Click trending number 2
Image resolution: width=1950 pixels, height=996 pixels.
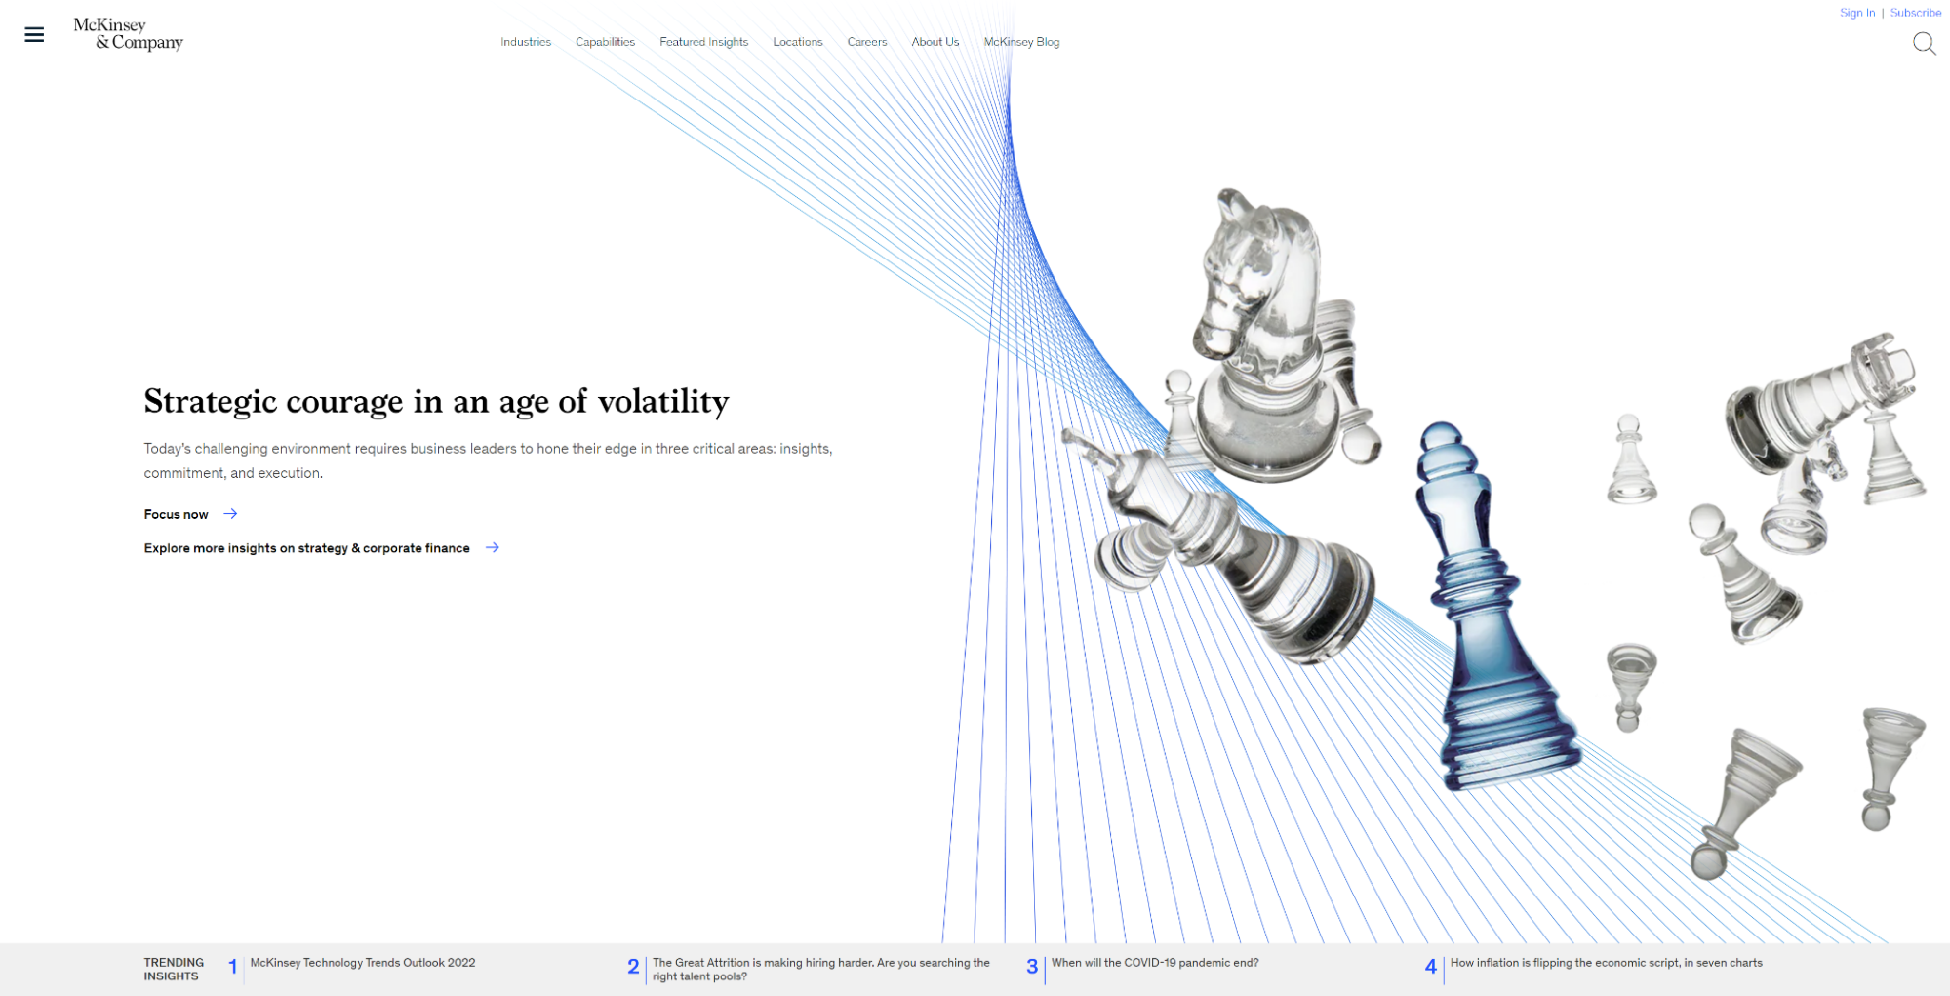(x=633, y=967)
